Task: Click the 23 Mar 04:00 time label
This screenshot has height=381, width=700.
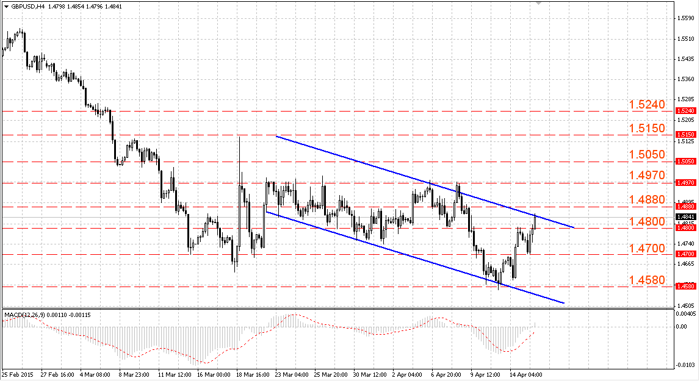Action: 292,375
